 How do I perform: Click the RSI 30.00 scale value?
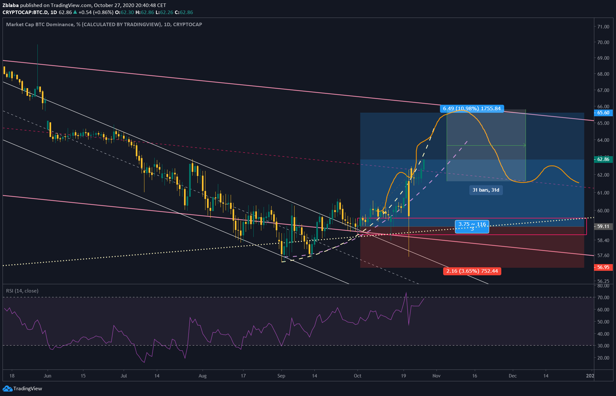point(603,346)
